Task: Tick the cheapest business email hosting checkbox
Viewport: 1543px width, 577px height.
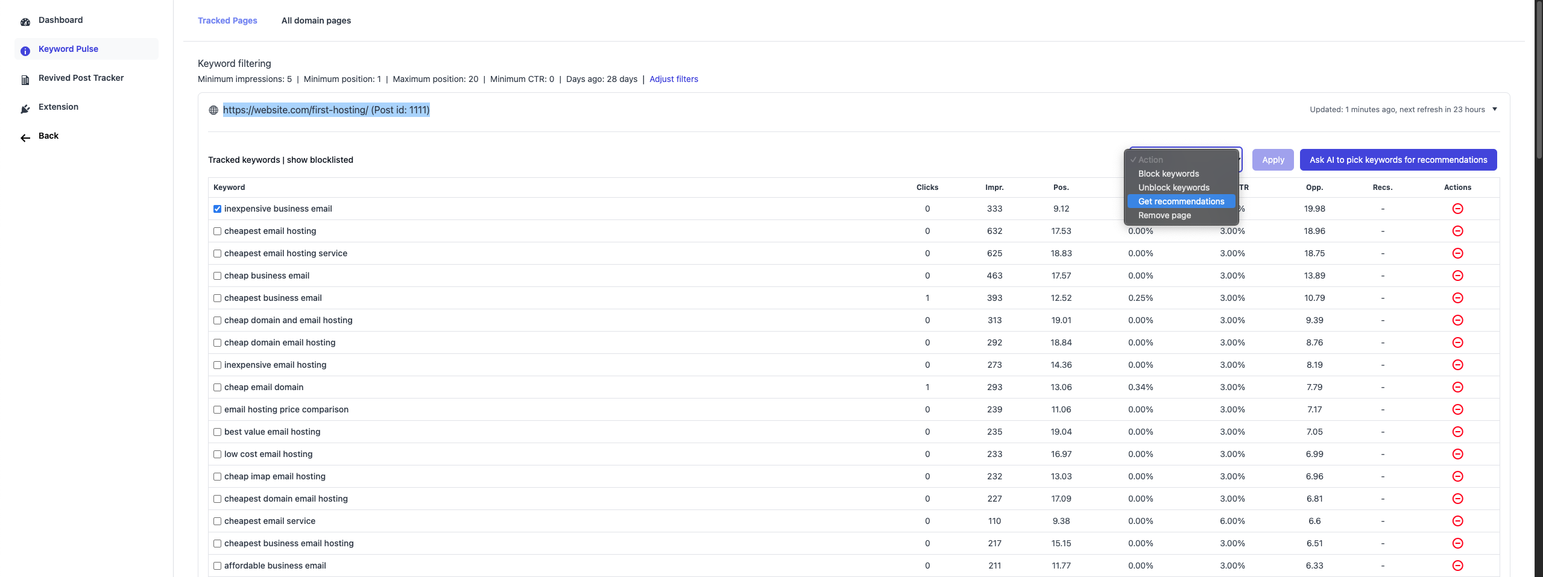Action: [218, 544]
